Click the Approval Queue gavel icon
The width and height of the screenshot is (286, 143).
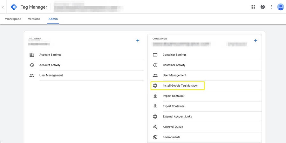click(x=155, y=127)
